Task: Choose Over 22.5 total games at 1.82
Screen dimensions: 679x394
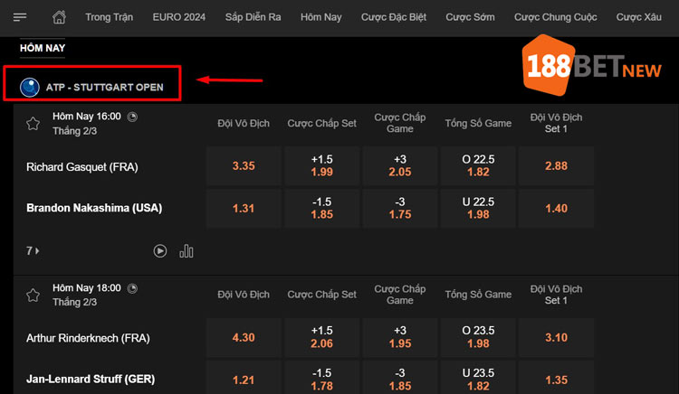Action: coord(478,166)
